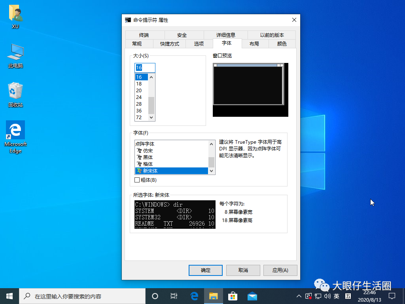
Task: Click the selected font sample preview
Action: coord(175,214)
